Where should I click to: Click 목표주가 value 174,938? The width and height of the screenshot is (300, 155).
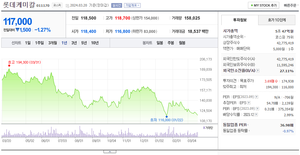pyautogui.click(x=288, y=81)
